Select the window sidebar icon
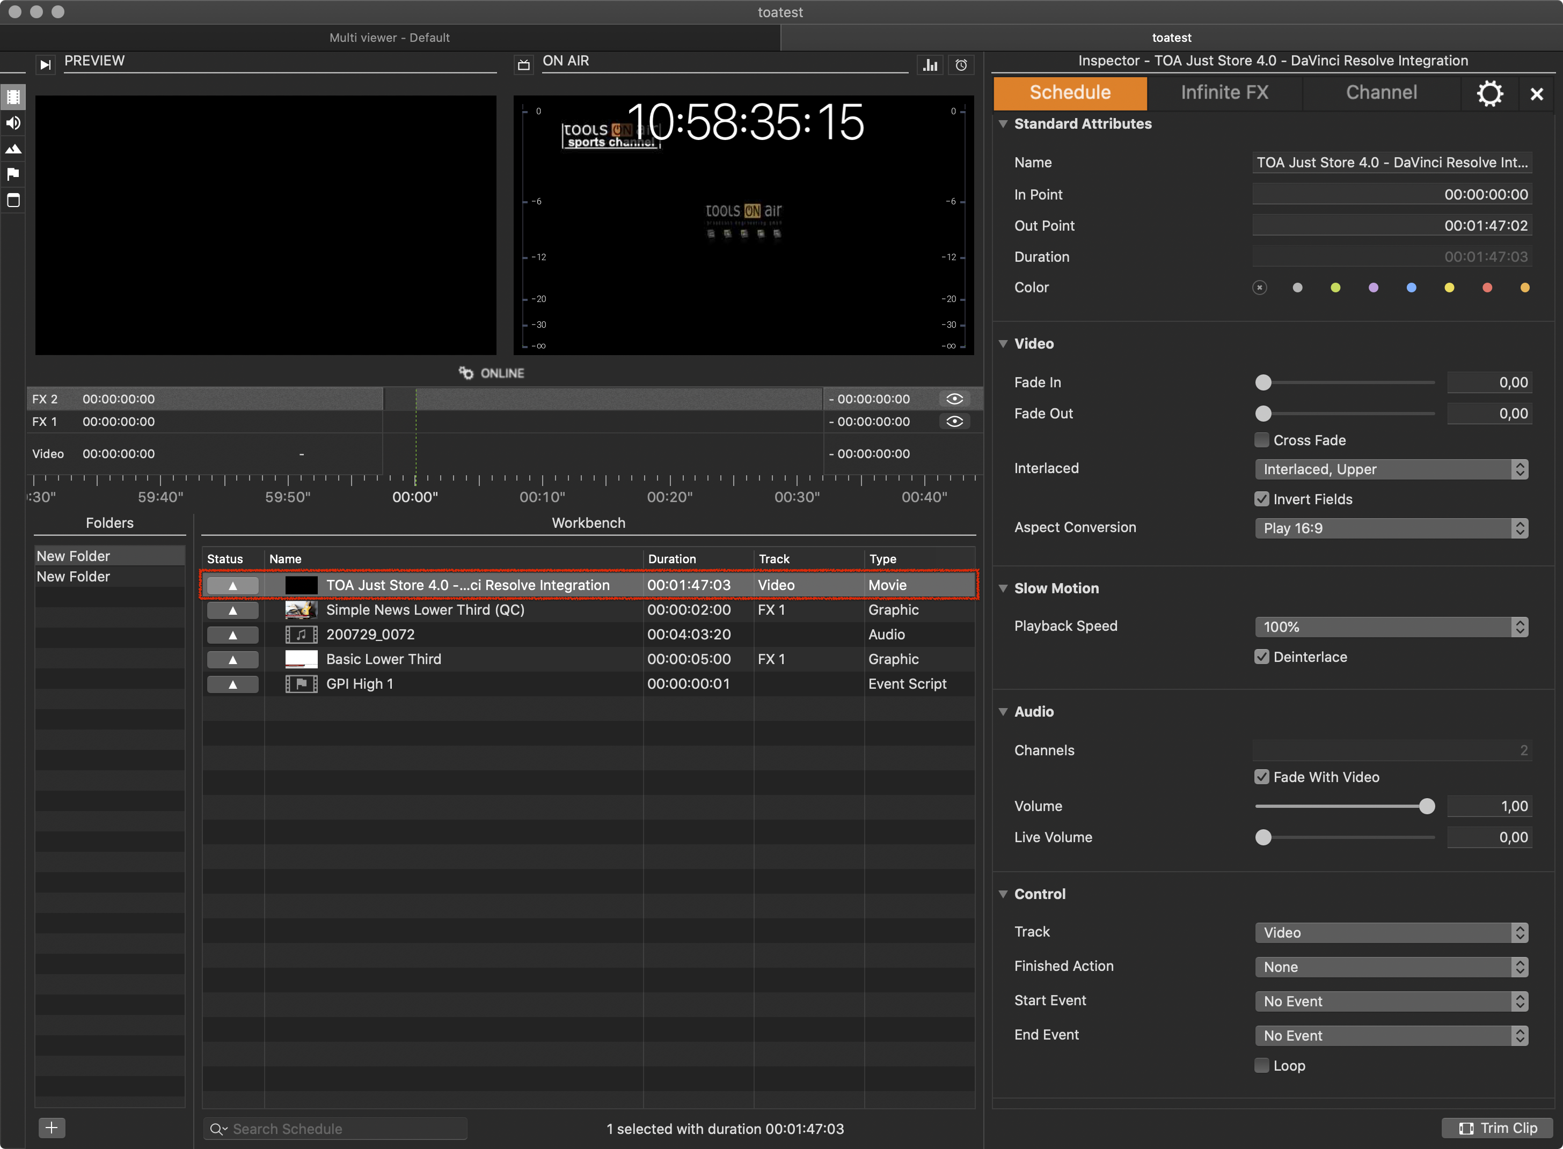 click(13, 200)
